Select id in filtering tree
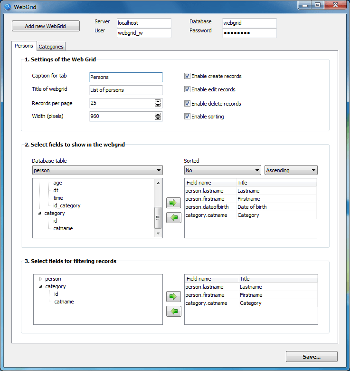 pos(56,294)
